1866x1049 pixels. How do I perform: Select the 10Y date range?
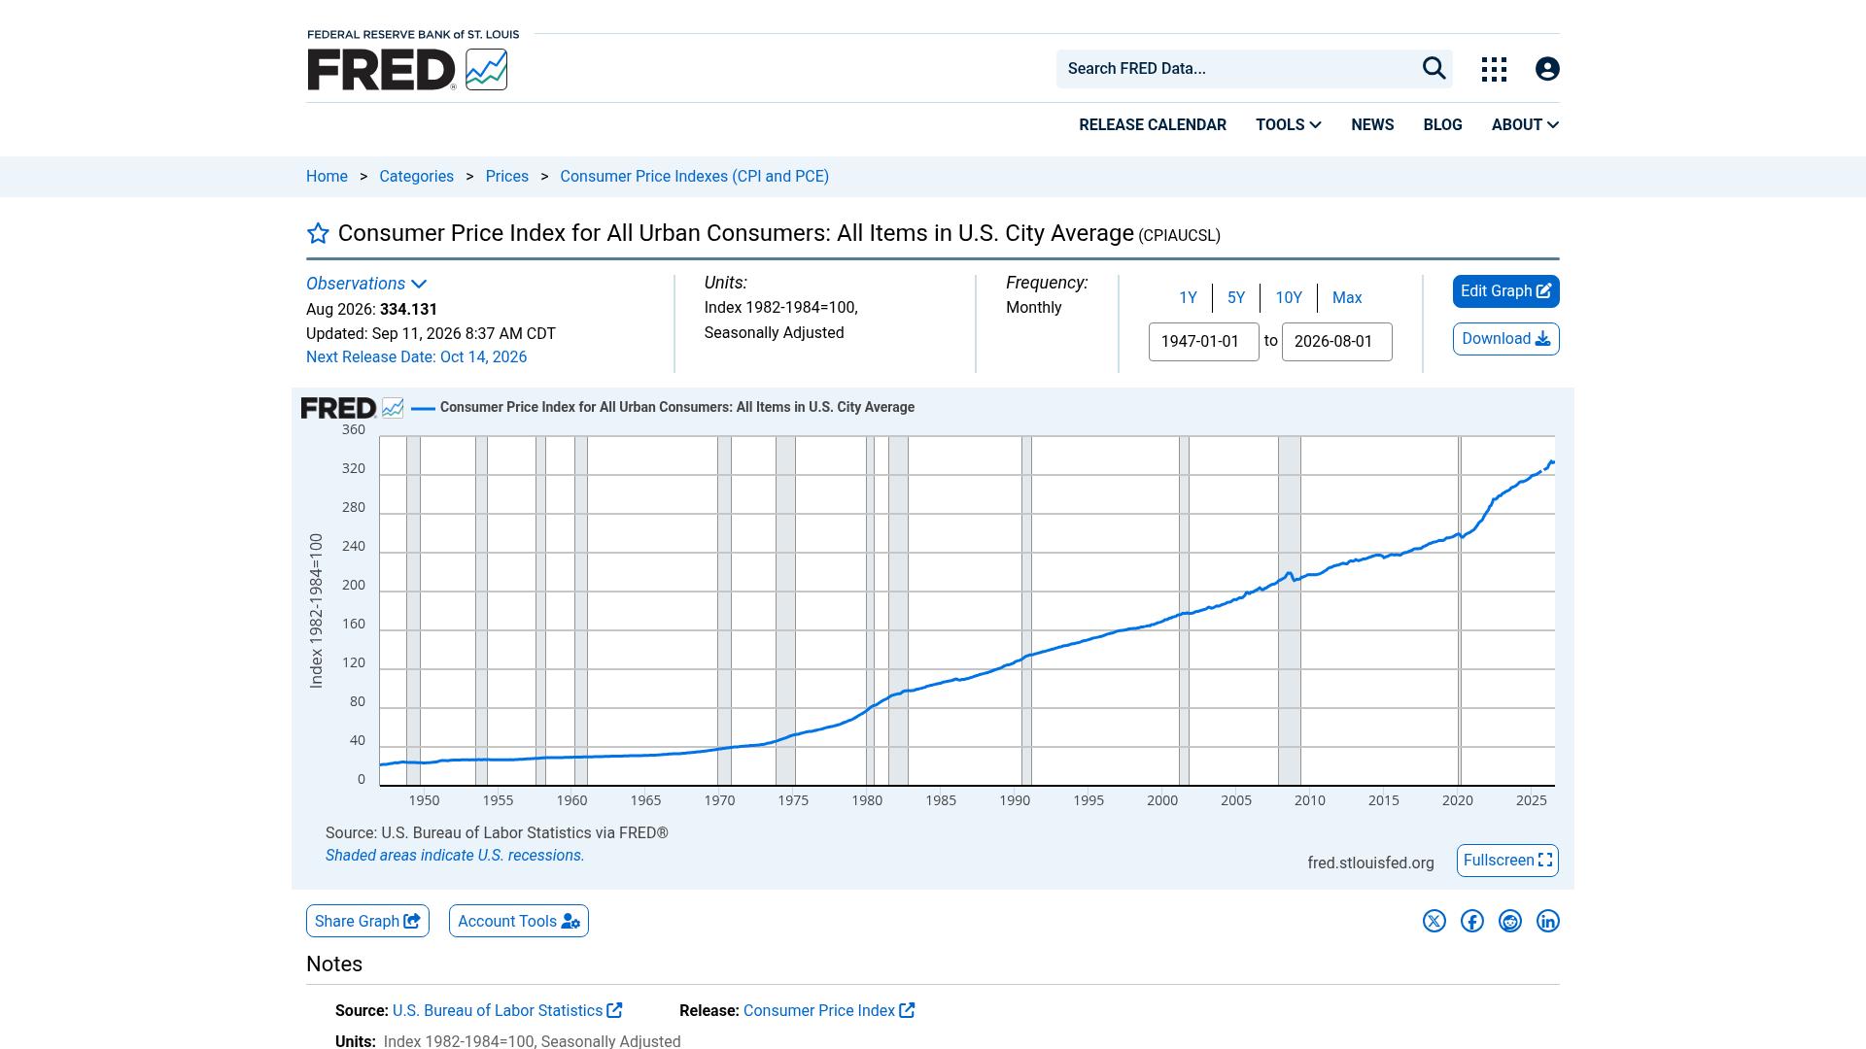tap(1289, 297)
